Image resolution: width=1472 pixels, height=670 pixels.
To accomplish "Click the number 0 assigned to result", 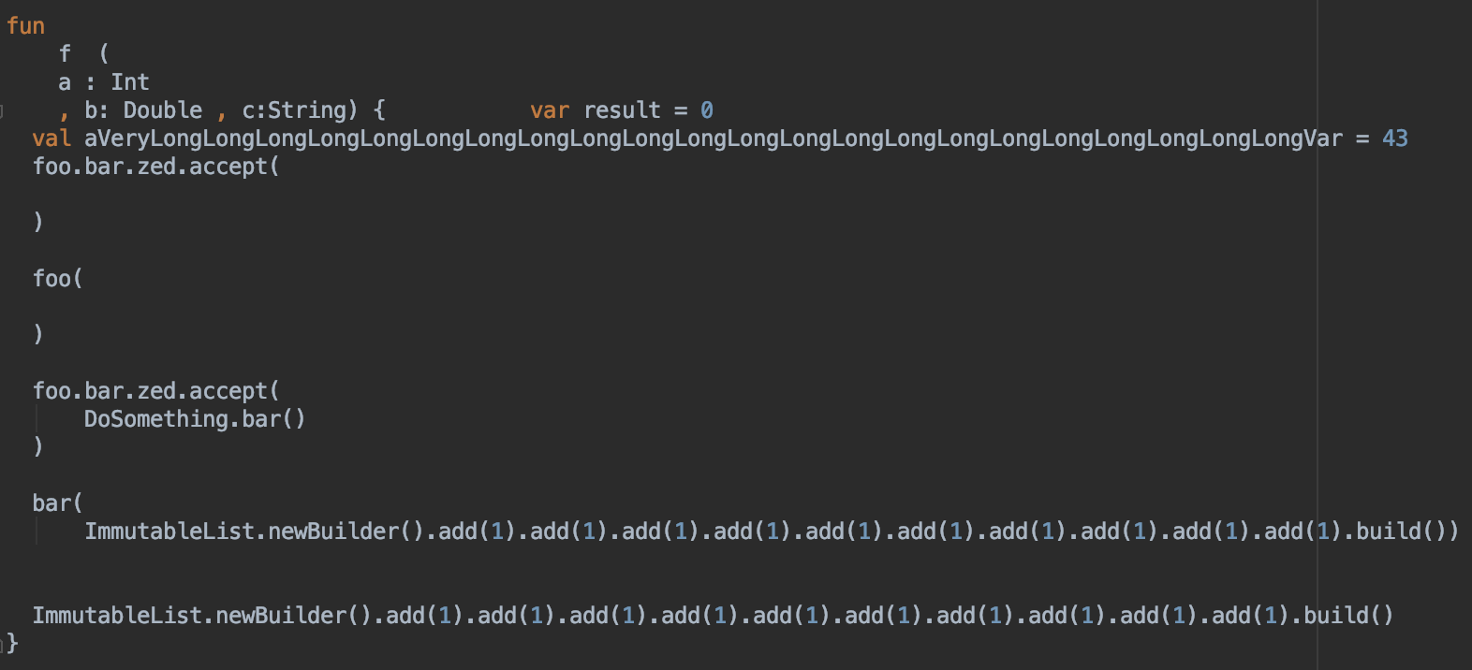I will [707, 110].
